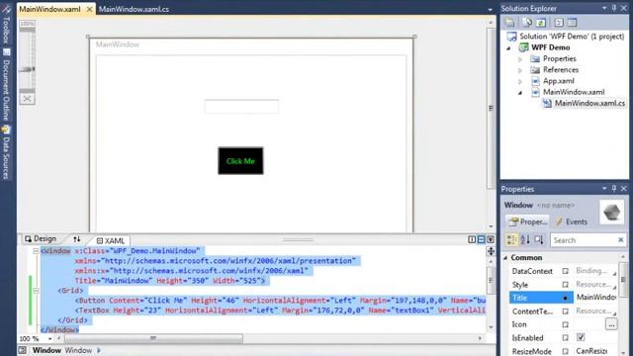Swap Design and XAML panes
Image resolution: width=633 pixels, height=356 pixels.
77,239
